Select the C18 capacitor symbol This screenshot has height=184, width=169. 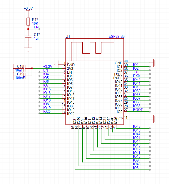(25, 68)
